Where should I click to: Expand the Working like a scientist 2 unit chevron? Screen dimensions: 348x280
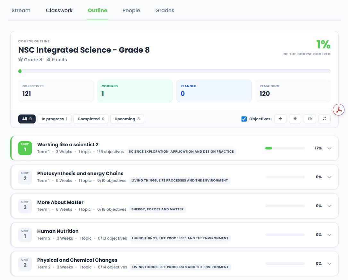pos(329,148)
